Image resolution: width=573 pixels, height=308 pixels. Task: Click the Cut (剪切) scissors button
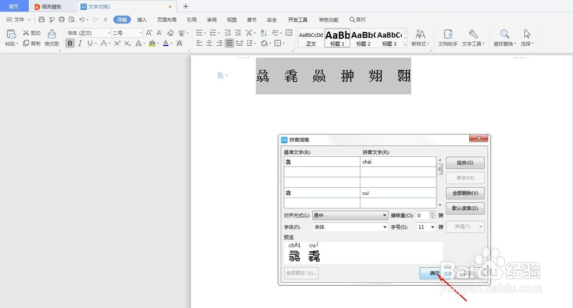point(32,33)
